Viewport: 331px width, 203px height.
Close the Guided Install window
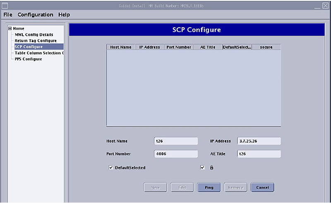pyautogui.click(x=326, y=5)
